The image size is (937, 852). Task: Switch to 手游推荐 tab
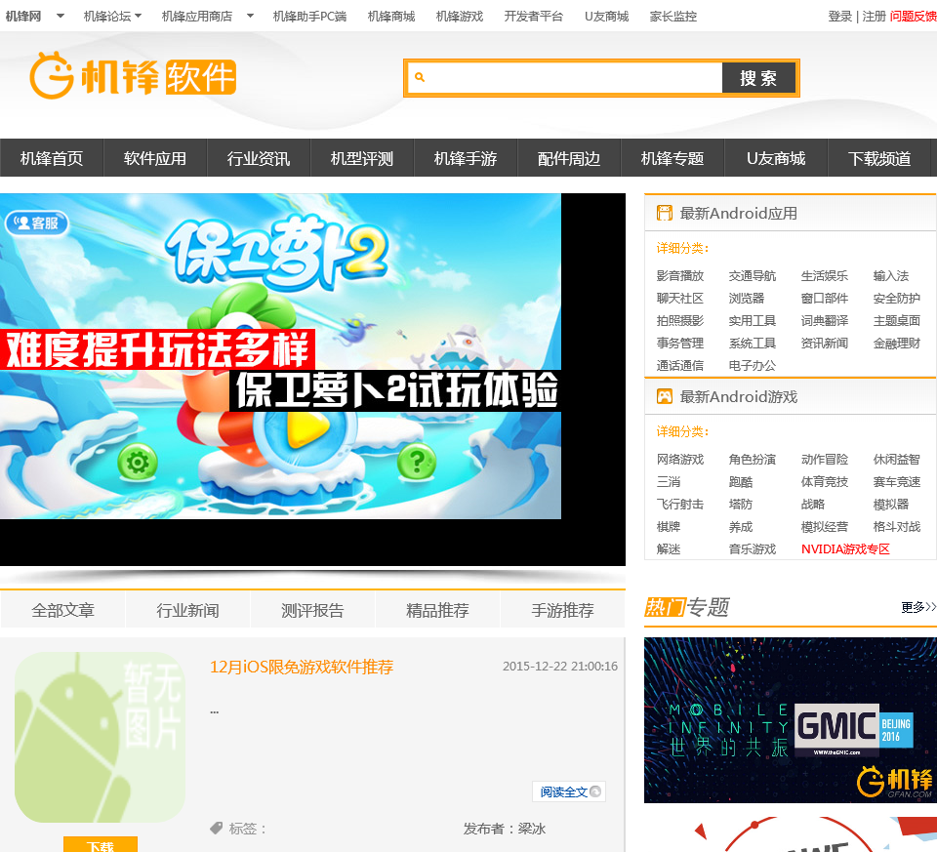tap(562, 609)
